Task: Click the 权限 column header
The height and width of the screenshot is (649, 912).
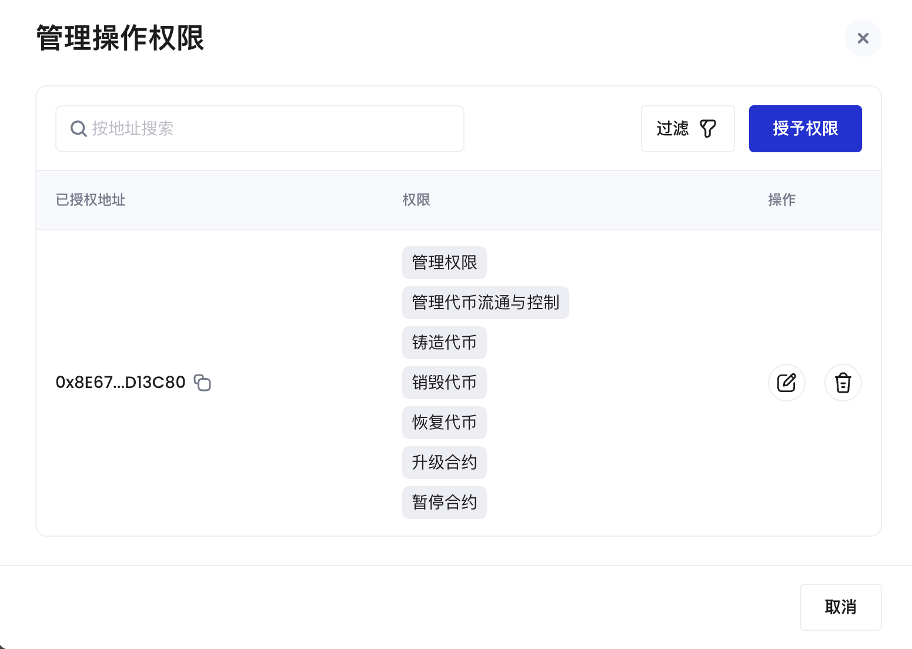Action: click(416, 200)
